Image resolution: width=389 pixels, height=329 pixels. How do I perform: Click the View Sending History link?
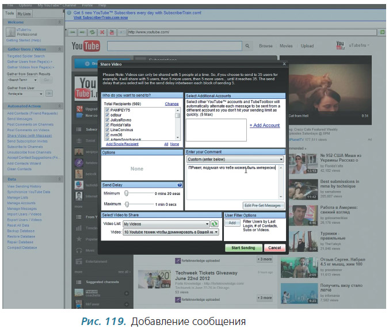click(24, 186)
